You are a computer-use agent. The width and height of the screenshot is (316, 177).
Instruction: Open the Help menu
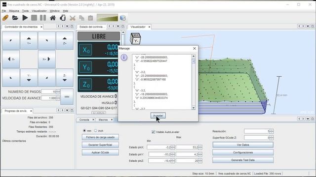click(66, 11)
